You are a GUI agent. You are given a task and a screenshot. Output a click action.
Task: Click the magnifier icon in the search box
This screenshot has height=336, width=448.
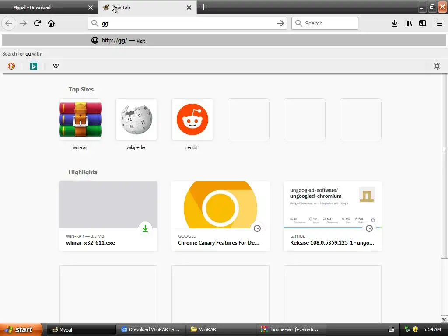pyautogui.click(x=298, y=23)
